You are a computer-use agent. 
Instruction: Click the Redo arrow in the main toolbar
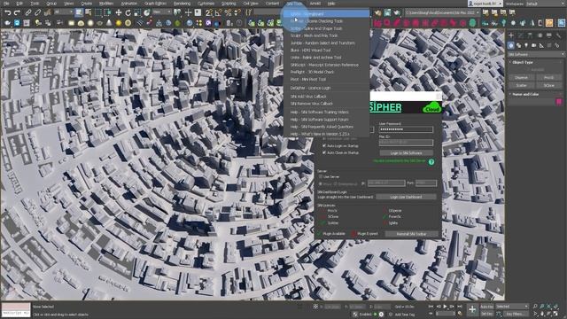pyautogui.click(x=17, y=12)
